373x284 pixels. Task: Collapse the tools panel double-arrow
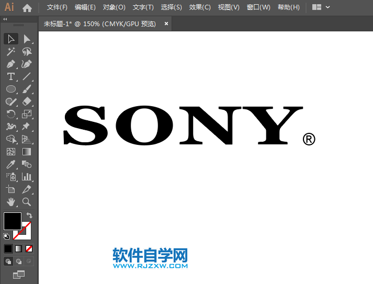coord(5,19)
